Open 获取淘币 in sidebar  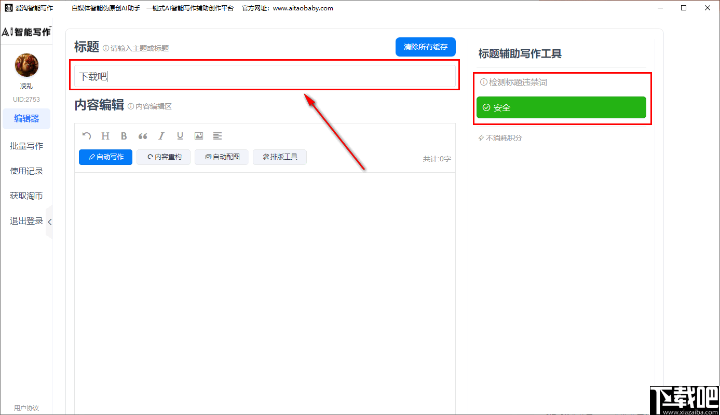26,196
